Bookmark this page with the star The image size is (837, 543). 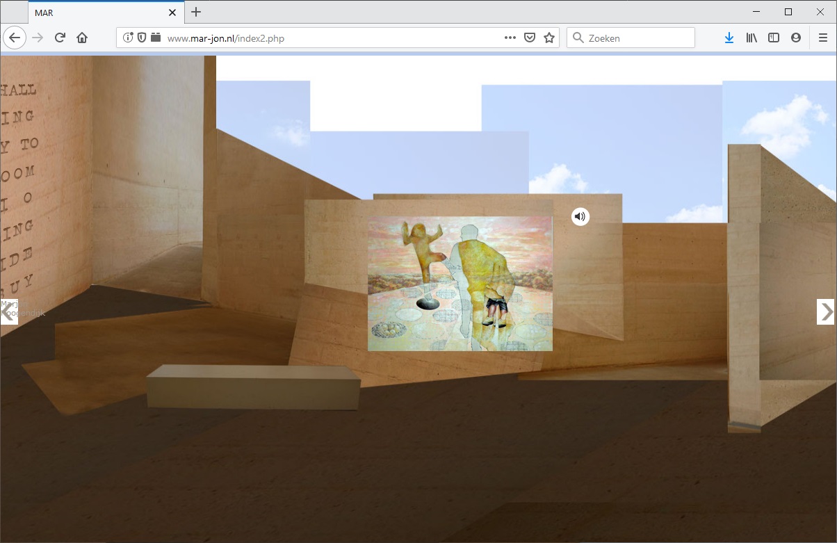549,38
